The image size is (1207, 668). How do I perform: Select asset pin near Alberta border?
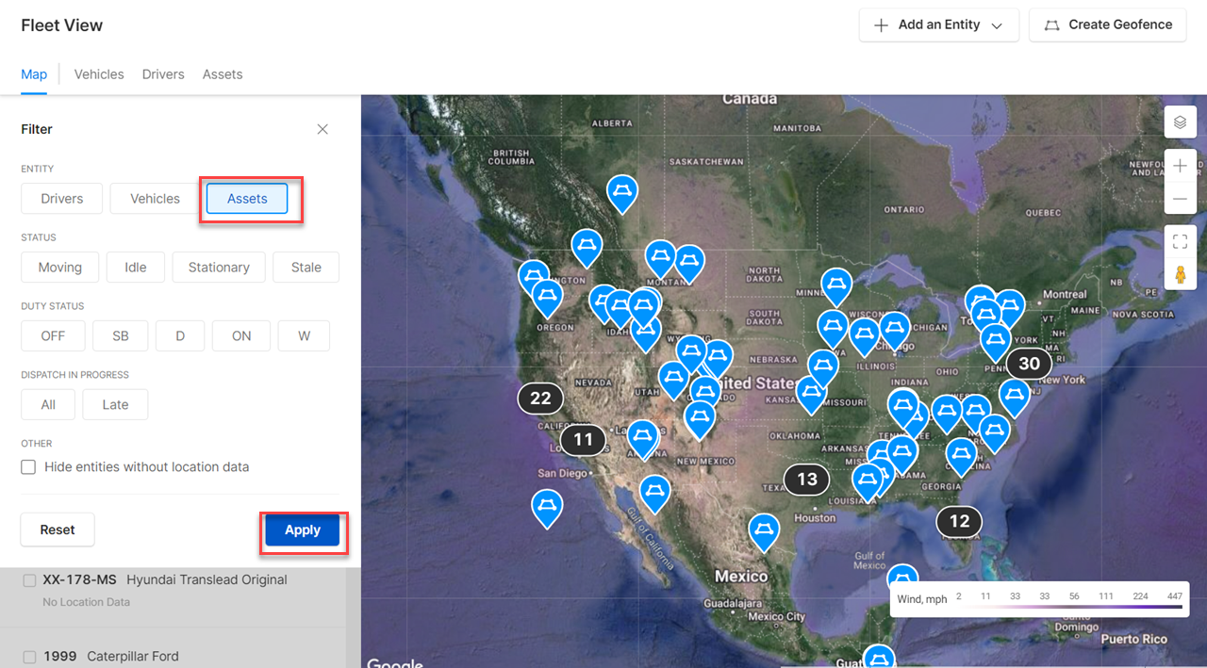click(x=621, y=193)
